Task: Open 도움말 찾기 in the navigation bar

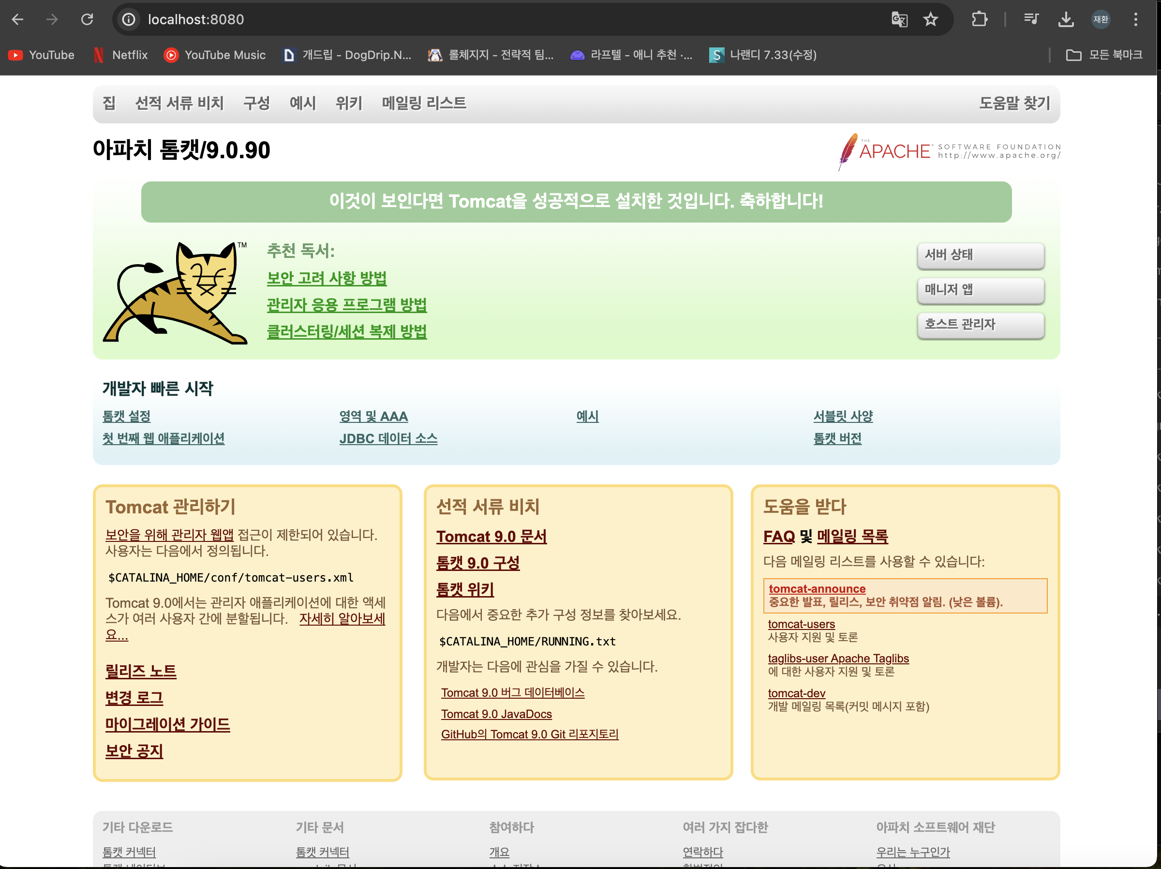Action: [x=1014, y=103]
